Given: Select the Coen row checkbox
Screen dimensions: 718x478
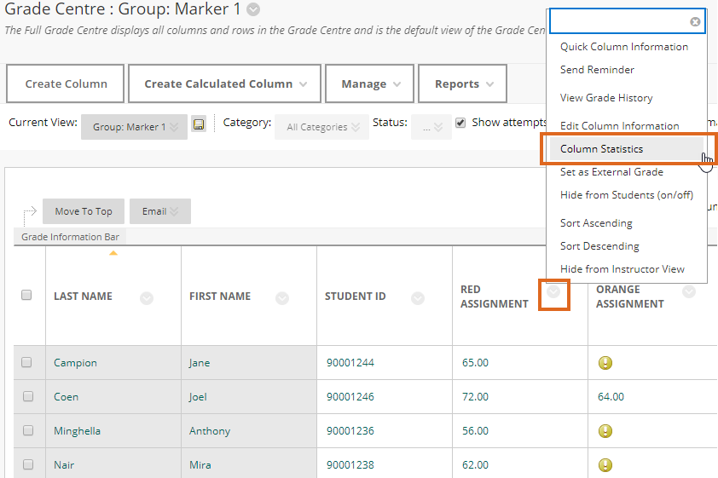Looking at the screenshot, I should (x=28, y=396).
